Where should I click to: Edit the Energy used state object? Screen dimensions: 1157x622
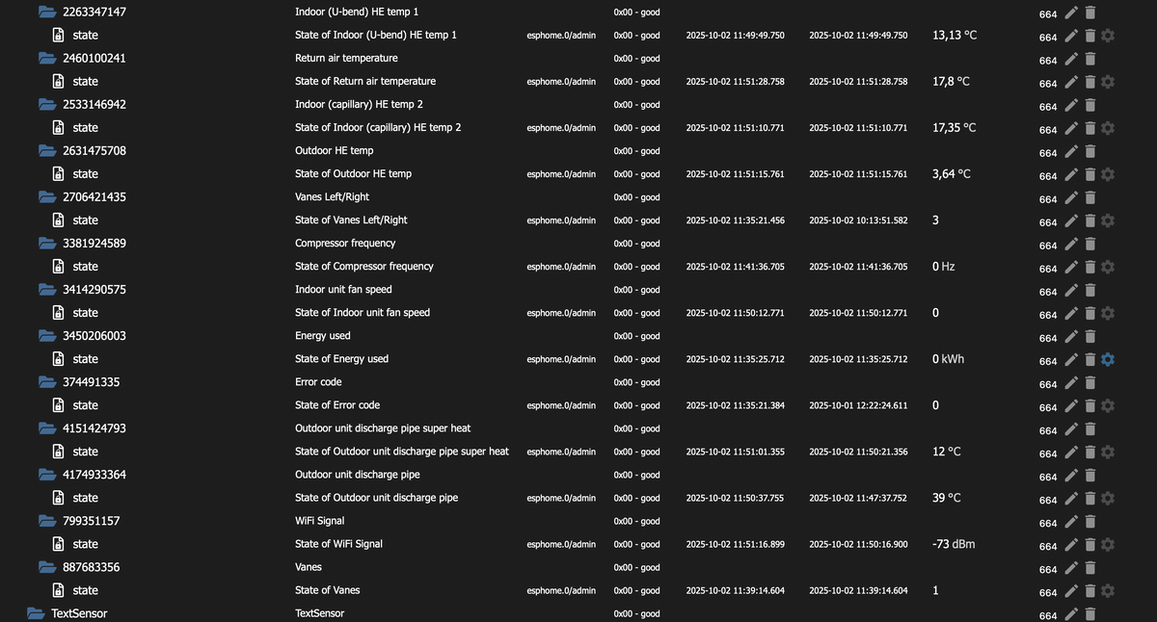tap(1071, 359)
